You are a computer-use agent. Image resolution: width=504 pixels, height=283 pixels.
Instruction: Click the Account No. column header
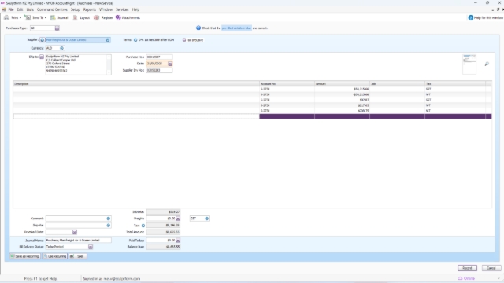pos(287,84)
